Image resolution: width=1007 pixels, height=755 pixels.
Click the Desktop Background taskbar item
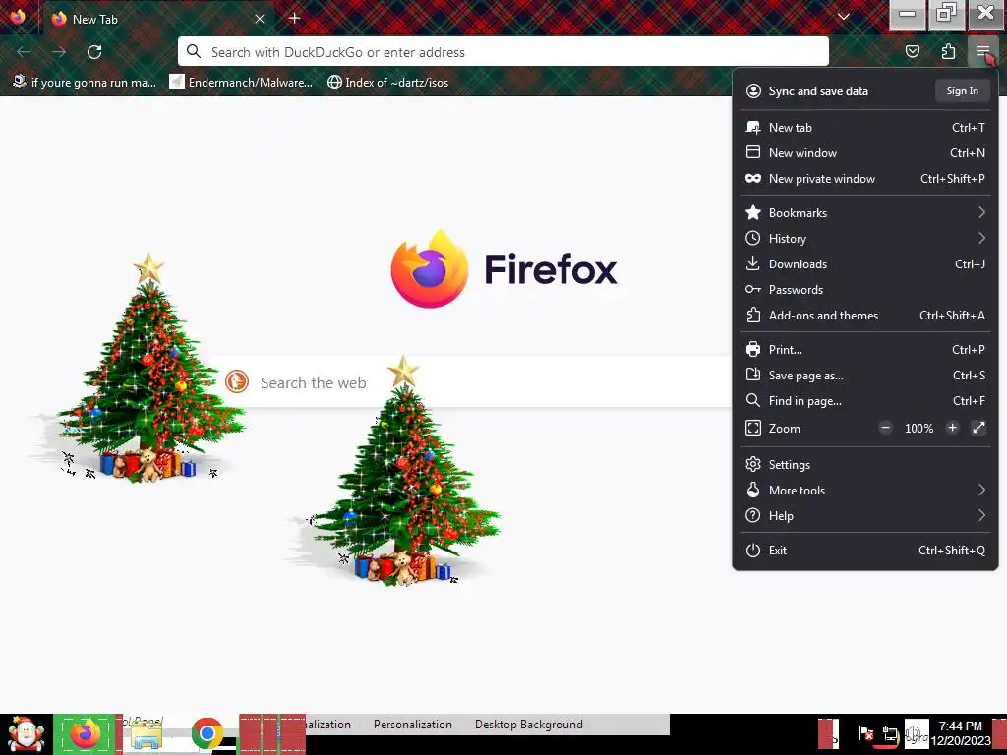528,725
